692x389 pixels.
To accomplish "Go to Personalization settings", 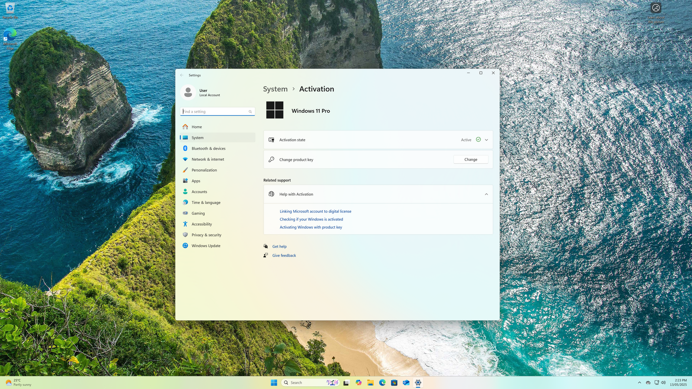I will click(204, 170).
